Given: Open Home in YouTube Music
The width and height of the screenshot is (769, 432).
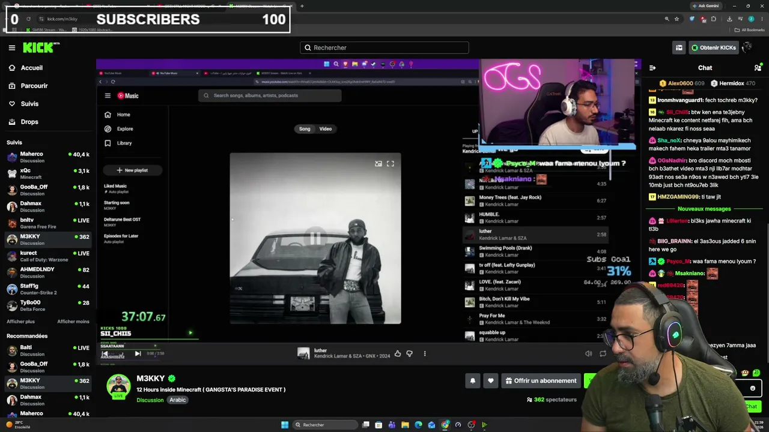Looking at the screenshot, I should (117, 115).
